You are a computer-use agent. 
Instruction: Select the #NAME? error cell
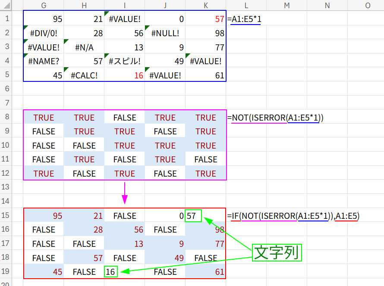tap(44, 61)
